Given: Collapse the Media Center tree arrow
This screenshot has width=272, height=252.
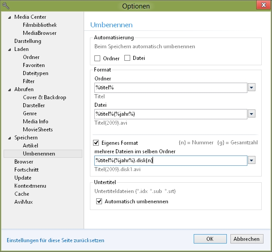Looking at the screenshot, I should click(9, 17).
